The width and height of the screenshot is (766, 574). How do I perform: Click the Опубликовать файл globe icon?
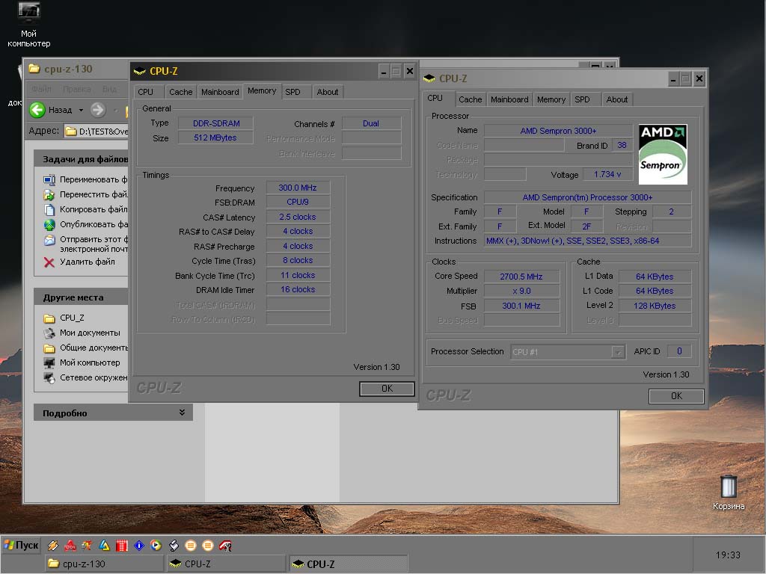coord(49,224)
